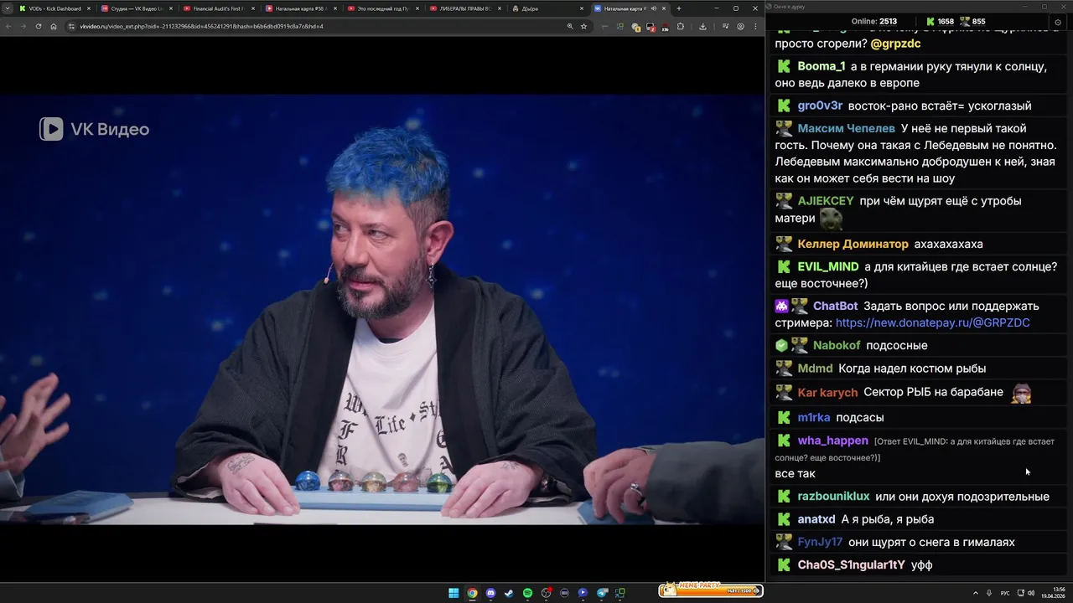Click the verified checkmark badge next to Nabokof
Image resolution: width=1073 pixels, height=603 pixels.
[x=781, y=345]
